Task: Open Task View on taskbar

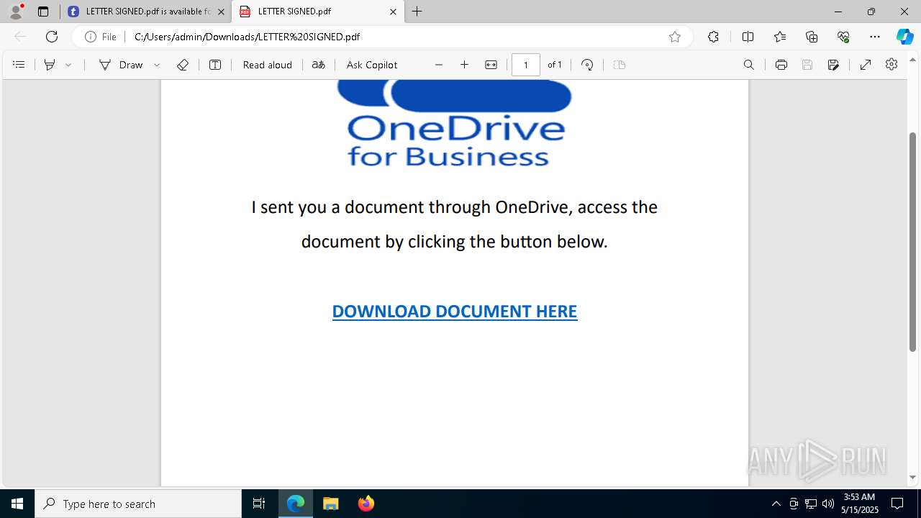Action: pyautogui.click(x=259, y=504)
